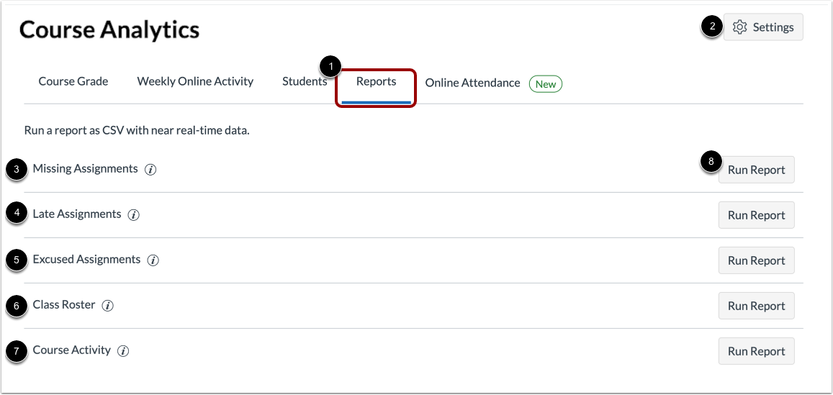Open the Weekly Online Activity tab

point(195,81)
